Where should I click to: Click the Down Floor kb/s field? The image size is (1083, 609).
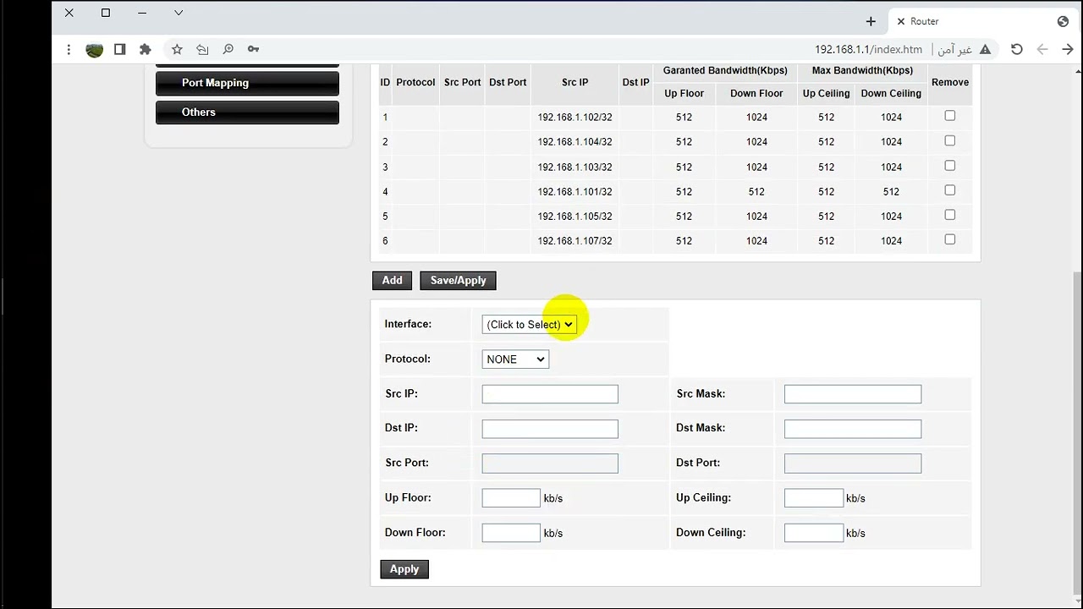511,533
